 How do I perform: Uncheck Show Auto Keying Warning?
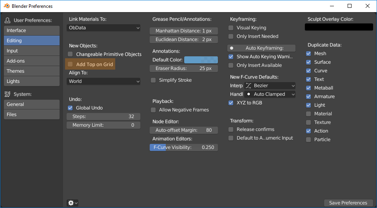[231, 57]
